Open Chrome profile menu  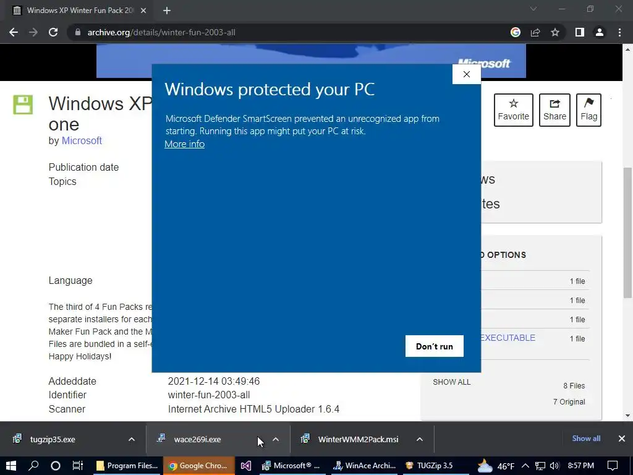pos(600,32)
